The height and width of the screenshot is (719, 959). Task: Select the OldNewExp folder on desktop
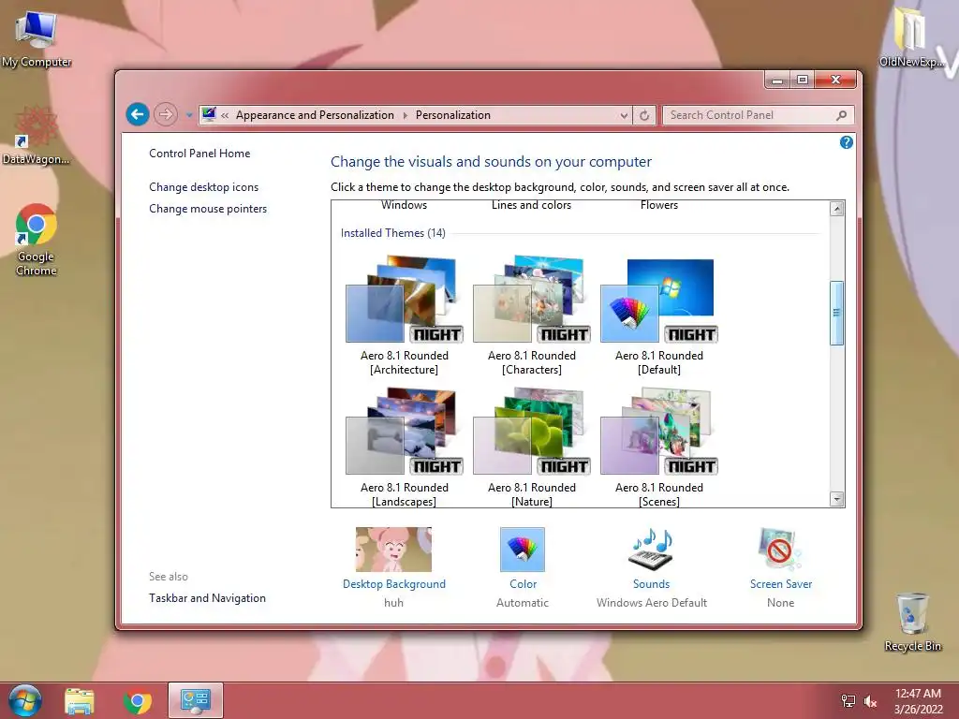[x=912, y=37]
